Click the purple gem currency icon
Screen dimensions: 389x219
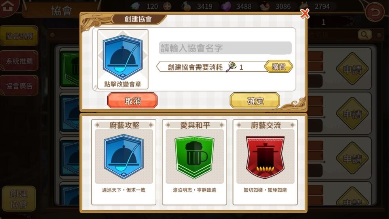226,6
